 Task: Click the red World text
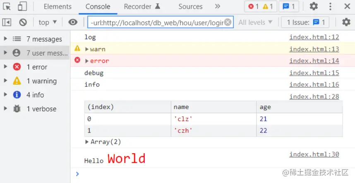pyautogui.click(x=126, y=159)
